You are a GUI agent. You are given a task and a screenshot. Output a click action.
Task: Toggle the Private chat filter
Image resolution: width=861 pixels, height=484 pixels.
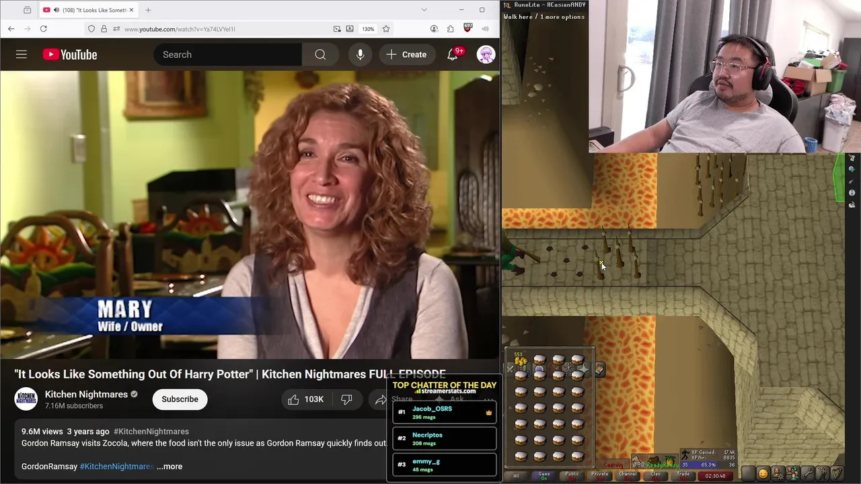(x=600, y=475)
